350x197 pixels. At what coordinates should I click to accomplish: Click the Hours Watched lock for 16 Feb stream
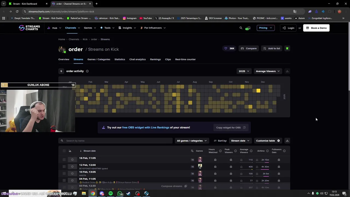point(215,160)
